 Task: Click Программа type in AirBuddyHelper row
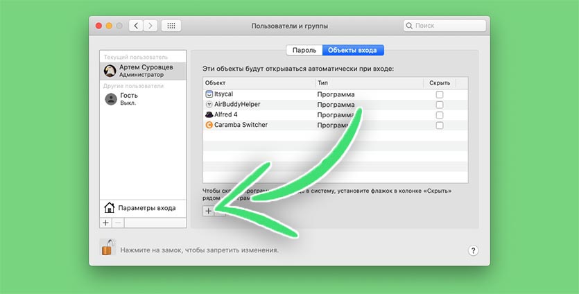click(x=336, y=105)
